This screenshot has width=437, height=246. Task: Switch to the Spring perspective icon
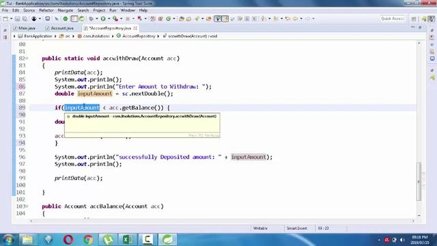[x=424, y=19]
